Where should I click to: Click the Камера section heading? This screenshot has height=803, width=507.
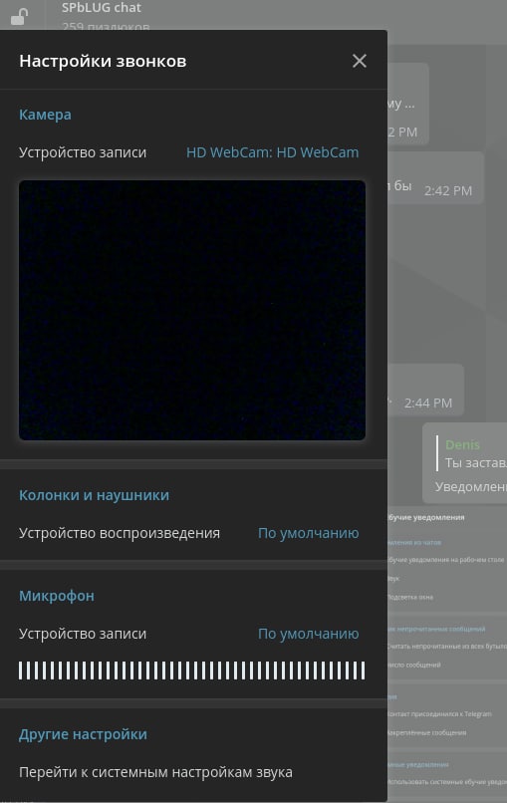click(x=45, y=115)
